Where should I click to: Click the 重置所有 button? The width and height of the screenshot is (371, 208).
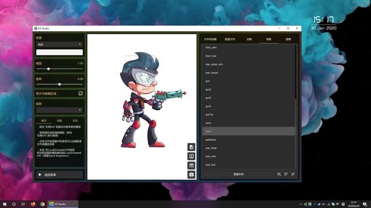(x=238, y=174)
